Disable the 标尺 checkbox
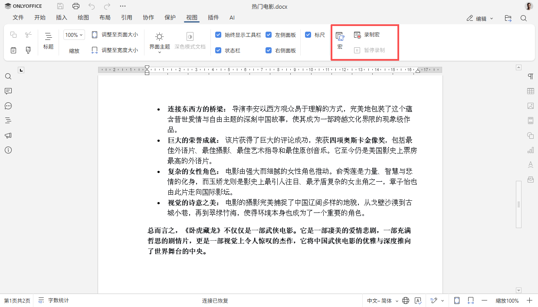This screenshot has height=307, width=538. tap(309, 35)
